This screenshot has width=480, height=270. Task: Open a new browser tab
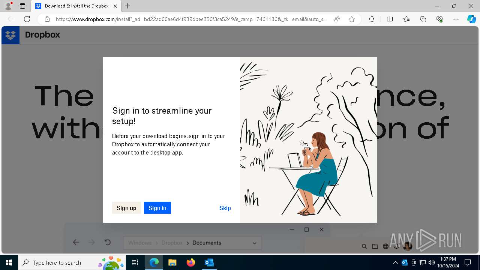(x=128, y=6)
